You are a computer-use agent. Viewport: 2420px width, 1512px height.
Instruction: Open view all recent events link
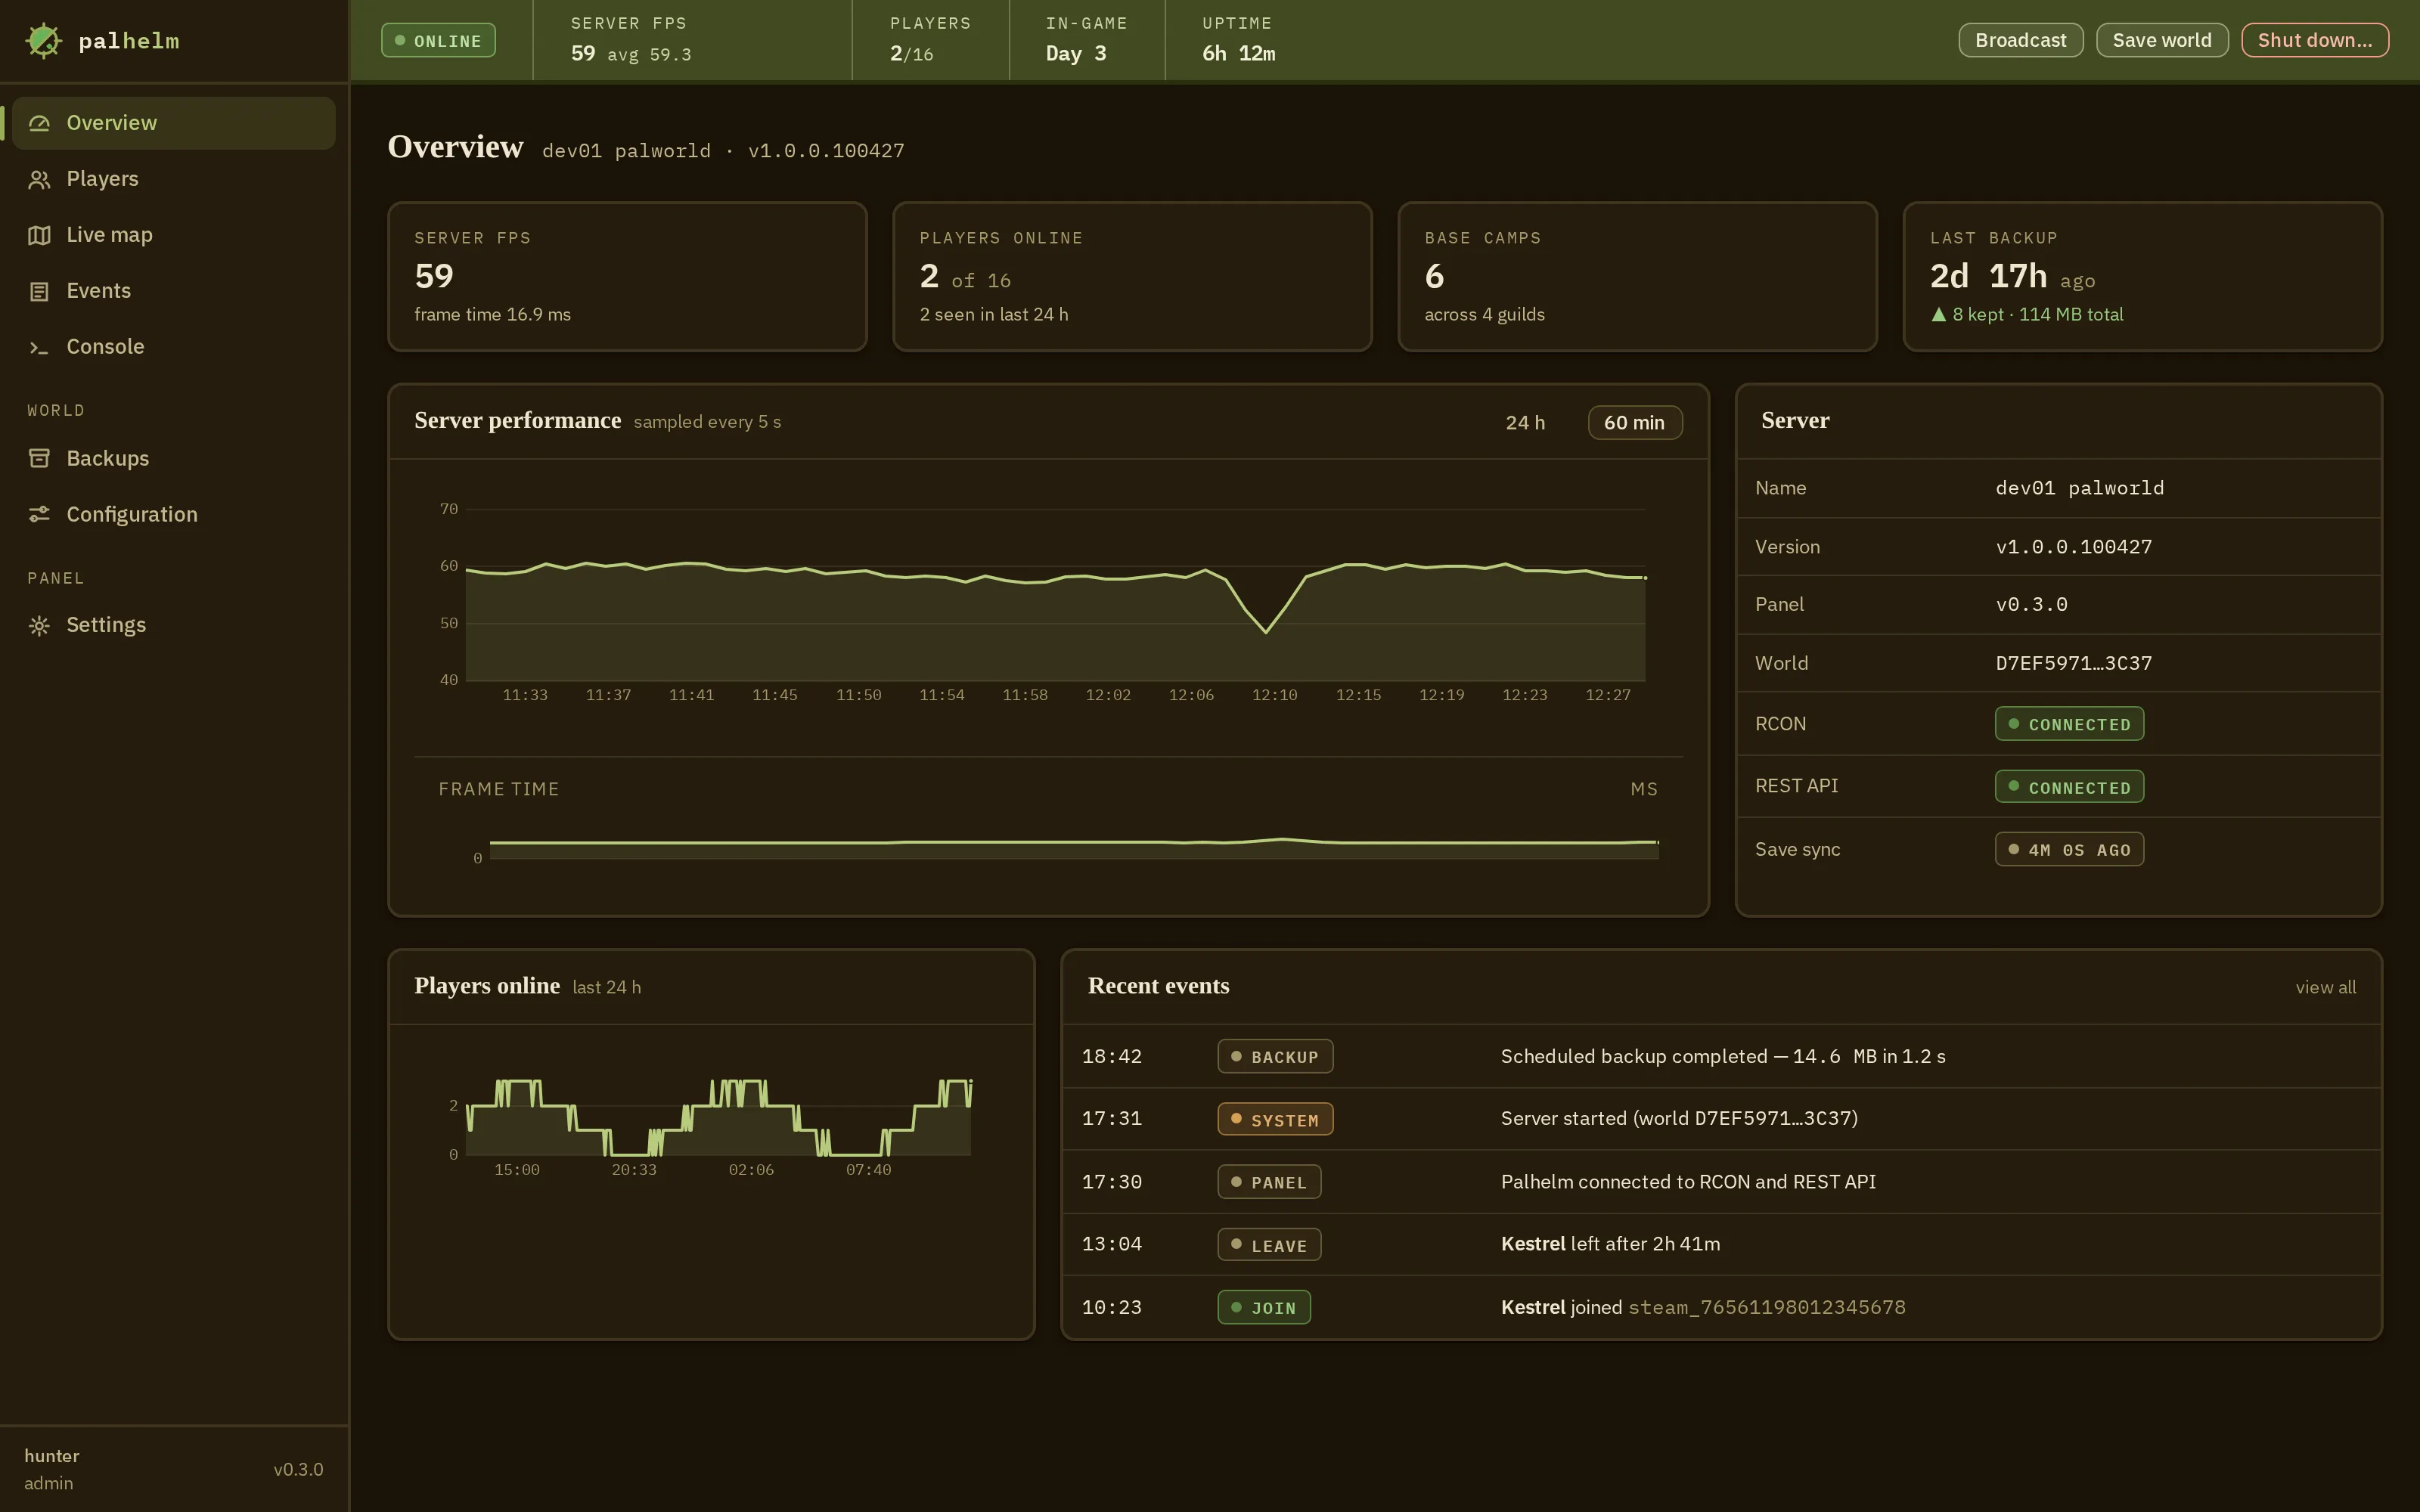click(2325, 987)
